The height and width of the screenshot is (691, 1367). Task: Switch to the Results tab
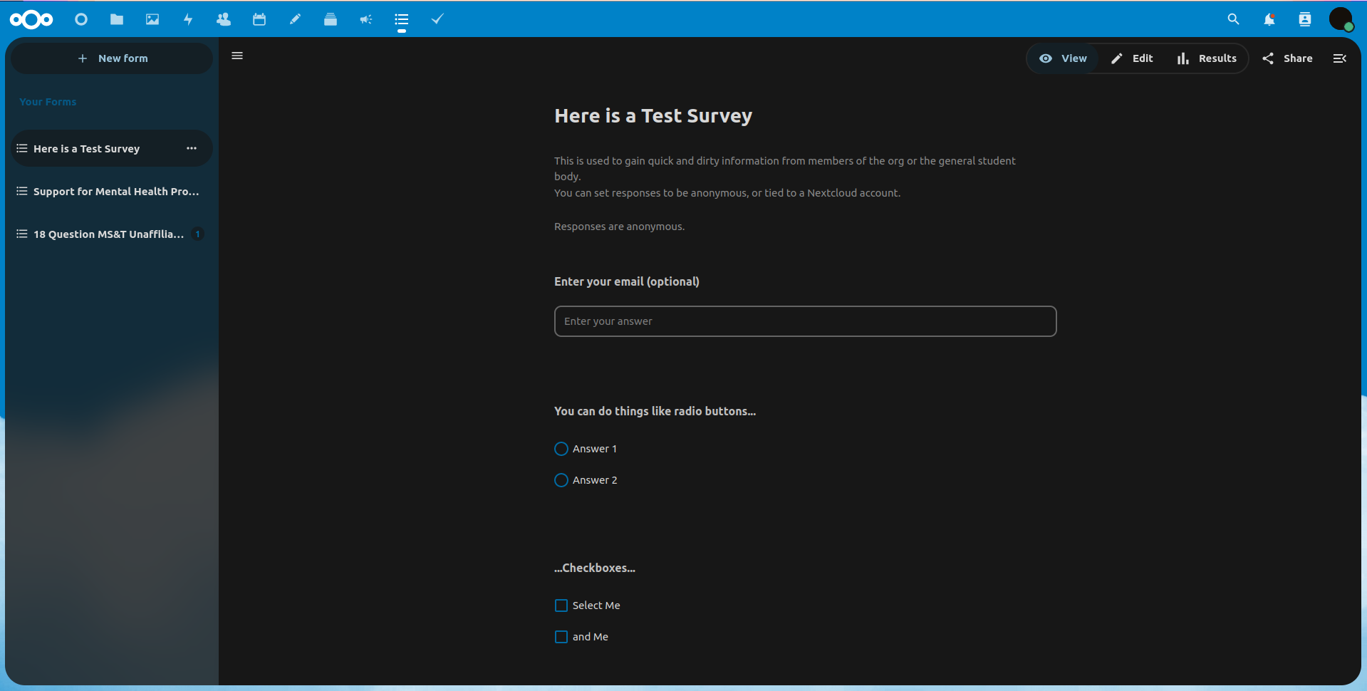tap(1207, 58)
